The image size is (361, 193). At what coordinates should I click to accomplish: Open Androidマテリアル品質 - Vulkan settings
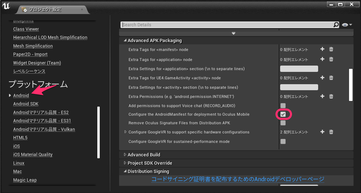point(44,129)
